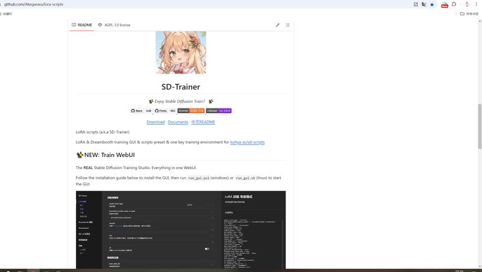Toggle the blue bookmark star
Screen dimensions: 482x272
[x=432, y=4]
